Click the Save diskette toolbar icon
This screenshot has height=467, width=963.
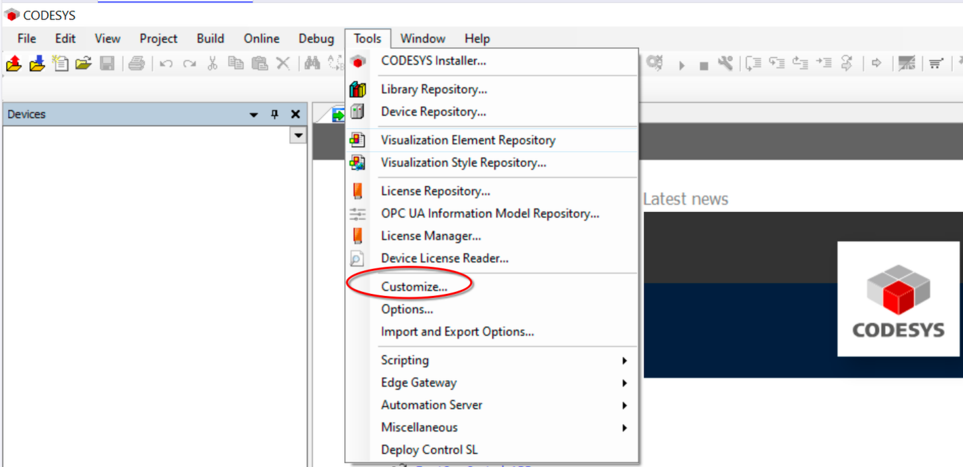point(107,64)
